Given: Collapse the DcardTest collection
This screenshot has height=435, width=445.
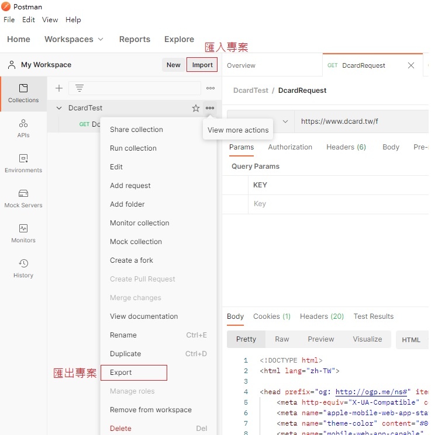Looking at the screenshot, I should [x=59, y=108].
